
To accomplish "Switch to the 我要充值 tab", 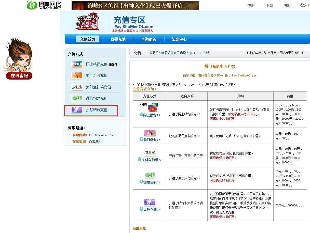I will tap(118, 39).
